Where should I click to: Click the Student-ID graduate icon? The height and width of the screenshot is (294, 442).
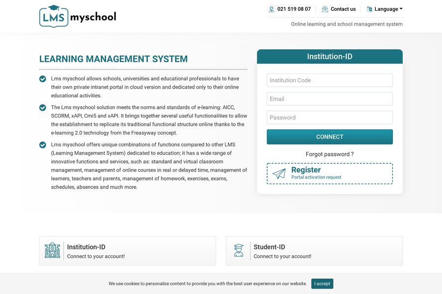[239, 250]
